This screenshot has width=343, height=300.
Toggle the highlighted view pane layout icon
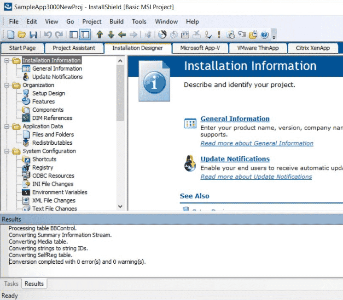85,35
